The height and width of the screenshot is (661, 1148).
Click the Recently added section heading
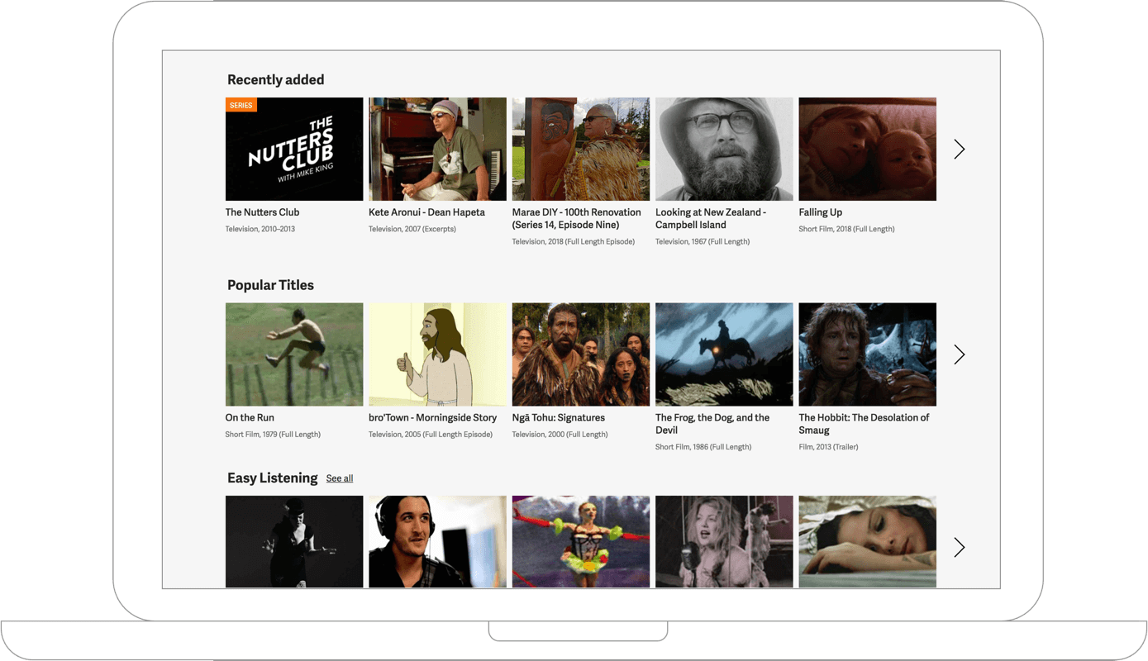pos(275,80)
